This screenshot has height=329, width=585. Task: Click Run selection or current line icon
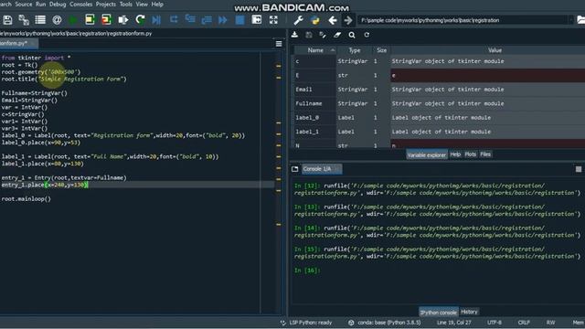(122, 20)
